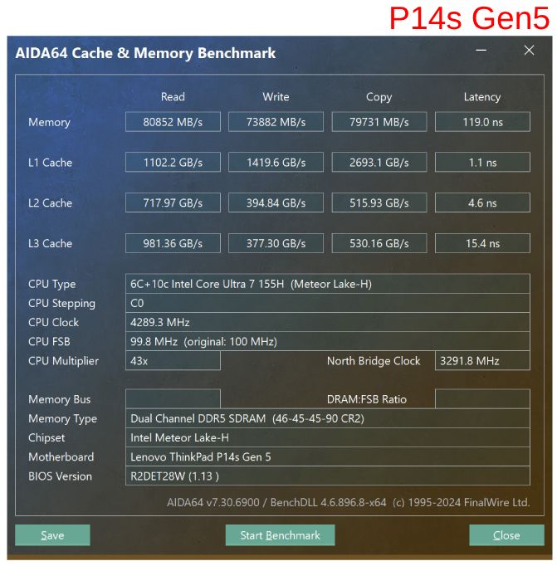557x566 pixels.
Task: Click the Memory row label
Action: point(49,122)
